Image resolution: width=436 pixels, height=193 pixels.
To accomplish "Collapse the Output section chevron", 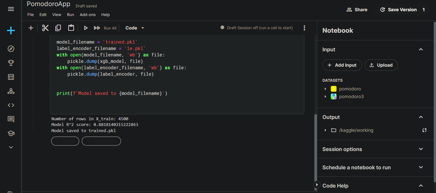I will (x=421, y=117).
